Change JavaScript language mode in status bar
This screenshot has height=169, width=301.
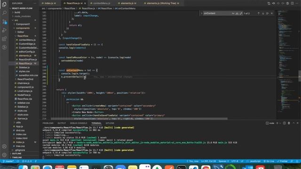[255, 161]
